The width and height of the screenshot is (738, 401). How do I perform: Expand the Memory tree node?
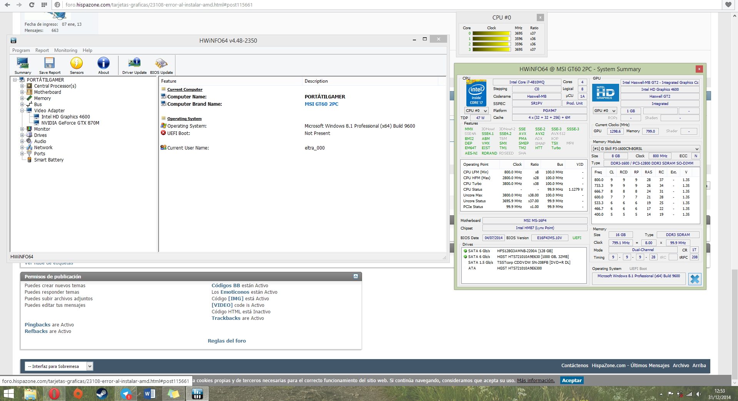[x=22, y=98]
